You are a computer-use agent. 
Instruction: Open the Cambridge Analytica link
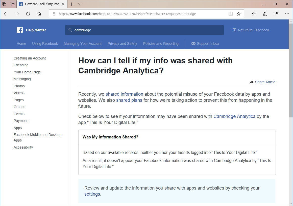[234, 116]
